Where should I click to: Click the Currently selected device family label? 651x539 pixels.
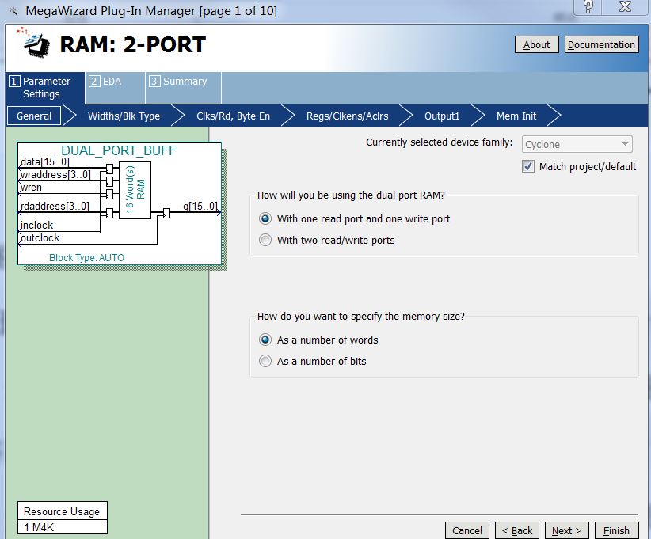440,142
